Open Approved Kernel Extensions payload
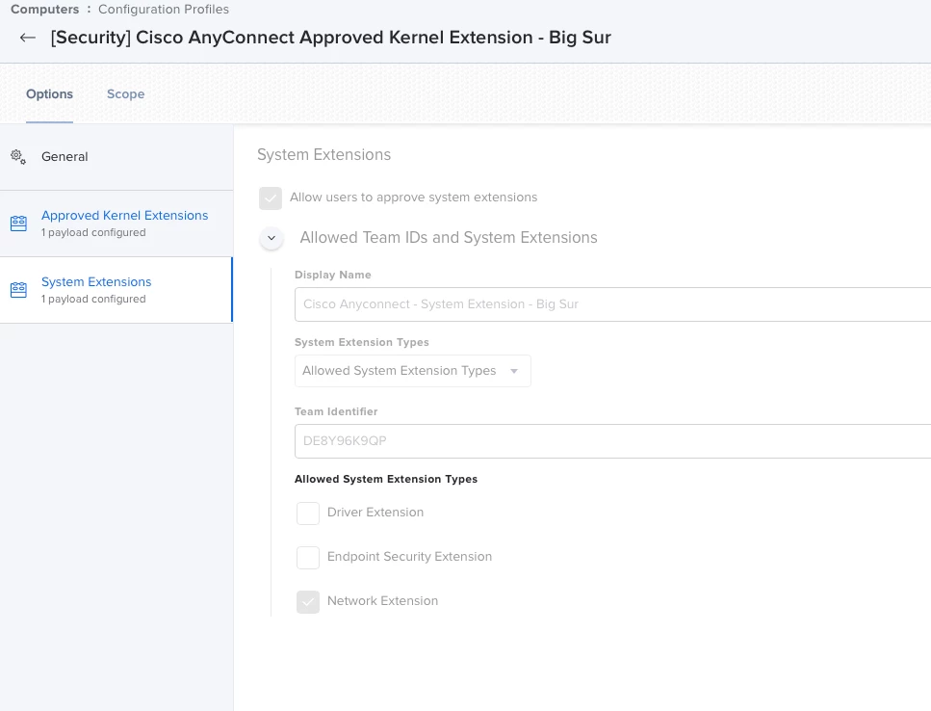Screen dimensions: 931x711 [x=116, y=224]
